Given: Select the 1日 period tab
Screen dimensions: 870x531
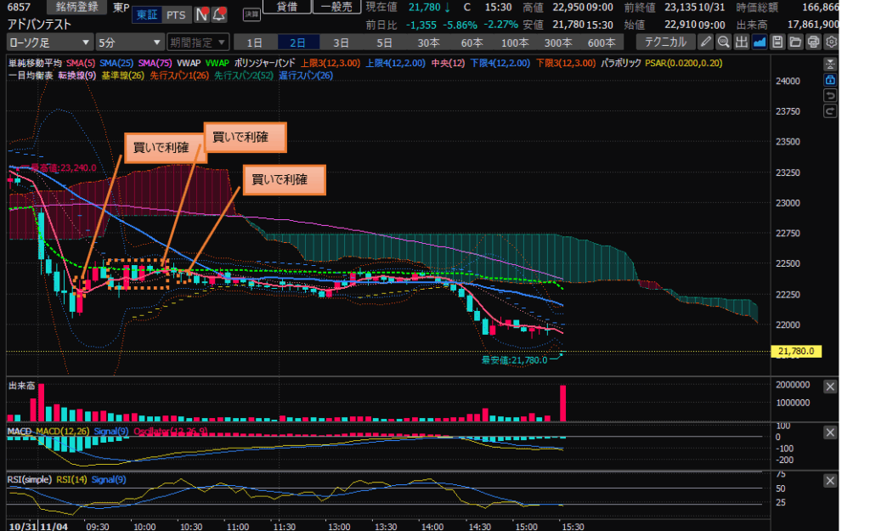Looking at the screenshot, I should [x=255, y=42].
